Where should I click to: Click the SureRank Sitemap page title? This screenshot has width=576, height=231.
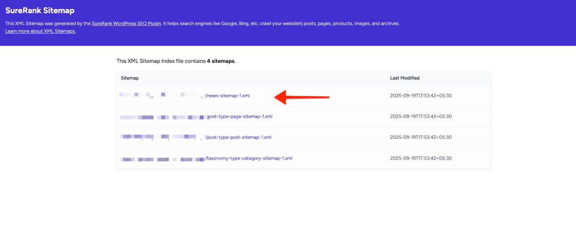tap(40, 11)
